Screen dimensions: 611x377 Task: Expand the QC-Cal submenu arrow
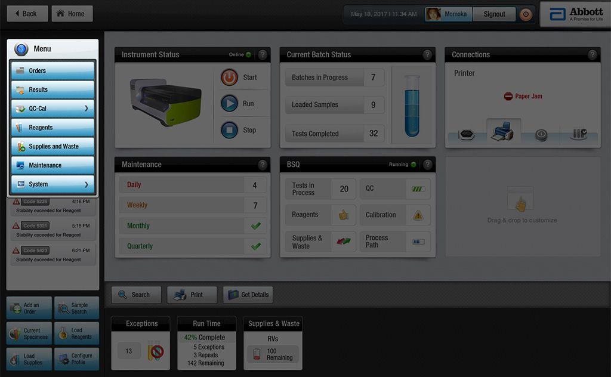[x=87, y=109]
